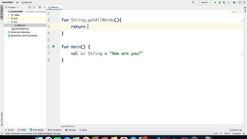247x139 pixels.
Task: Click the 3:12 caret position indicator
Action: click(x=216, y=134)
